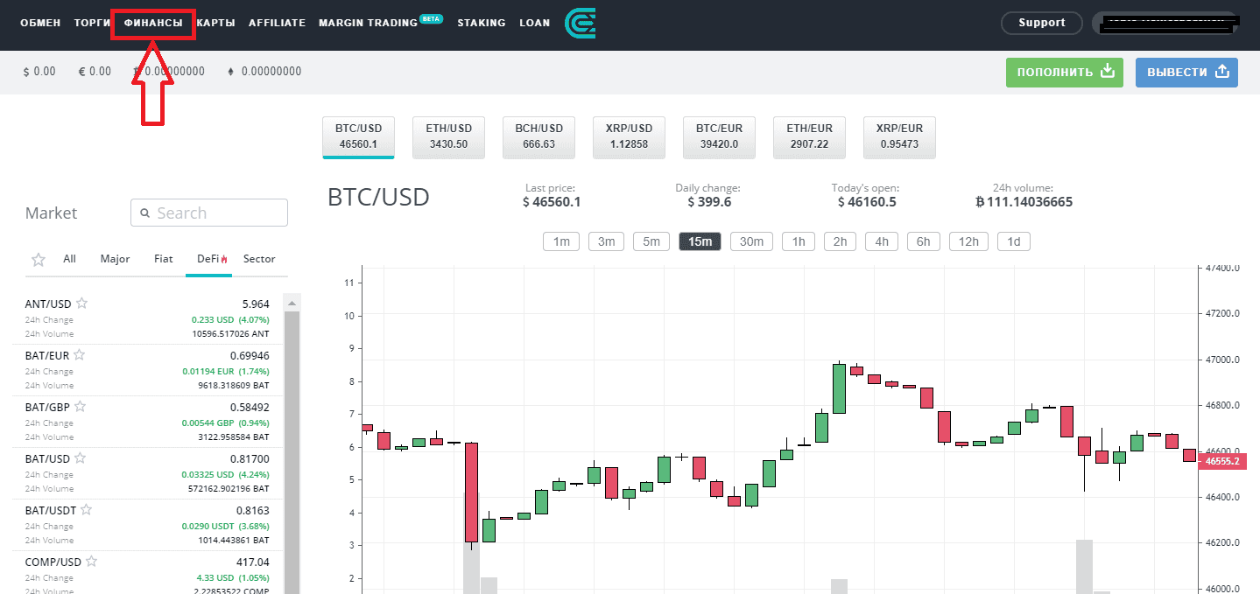Click the Last price value 46560.1

click(x=552, y=202)
